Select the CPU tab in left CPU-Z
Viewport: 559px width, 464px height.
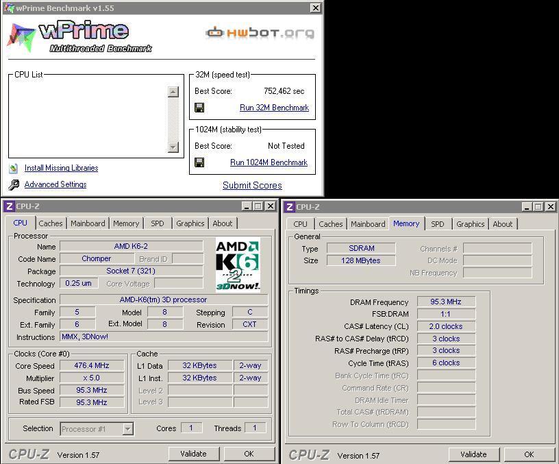pos(21,223)
